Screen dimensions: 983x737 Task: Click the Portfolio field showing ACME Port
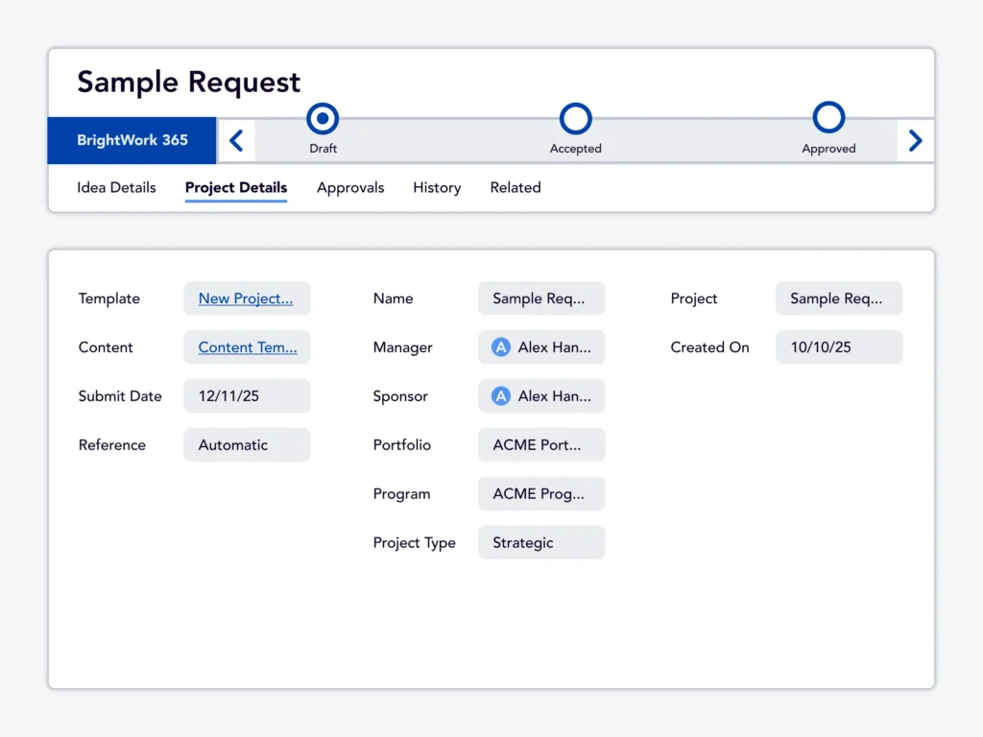(x=540, y=444)
